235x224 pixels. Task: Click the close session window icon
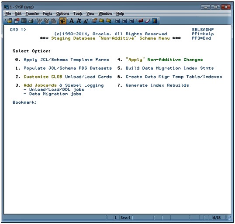[x=17, y=21]
